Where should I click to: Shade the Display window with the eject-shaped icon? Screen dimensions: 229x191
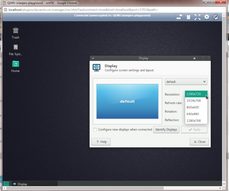(x=194, y=58)
